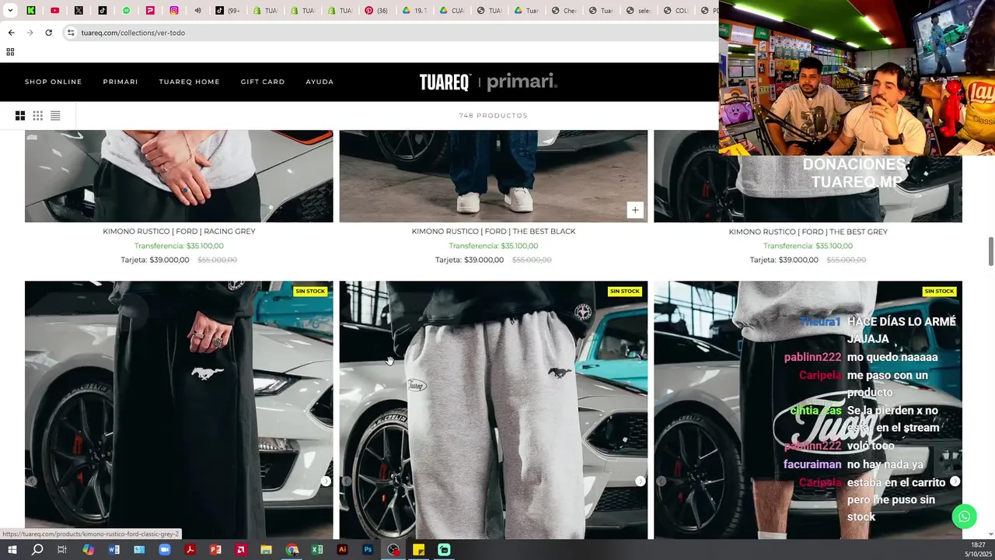The image size is (995, 560).
Task: Open the WhatsApp web browser tab
Action: (x=127, y=11)
